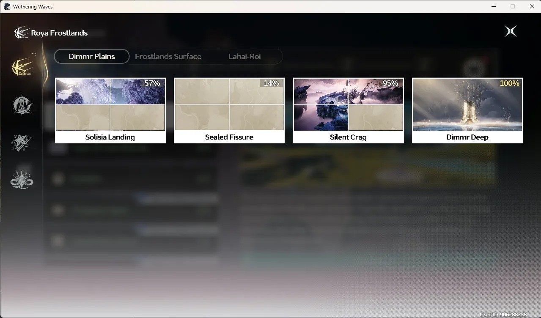Select the second region emblem in the sidebar
This screenshot has width=541, height=318.
coord(22,105)
